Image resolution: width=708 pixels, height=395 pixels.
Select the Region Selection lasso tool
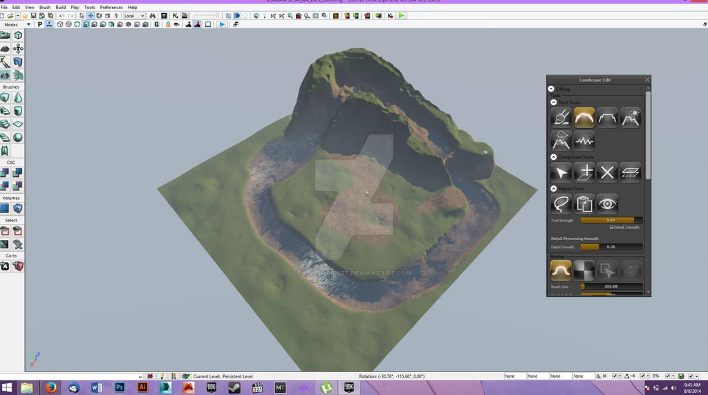coord(561,203)
